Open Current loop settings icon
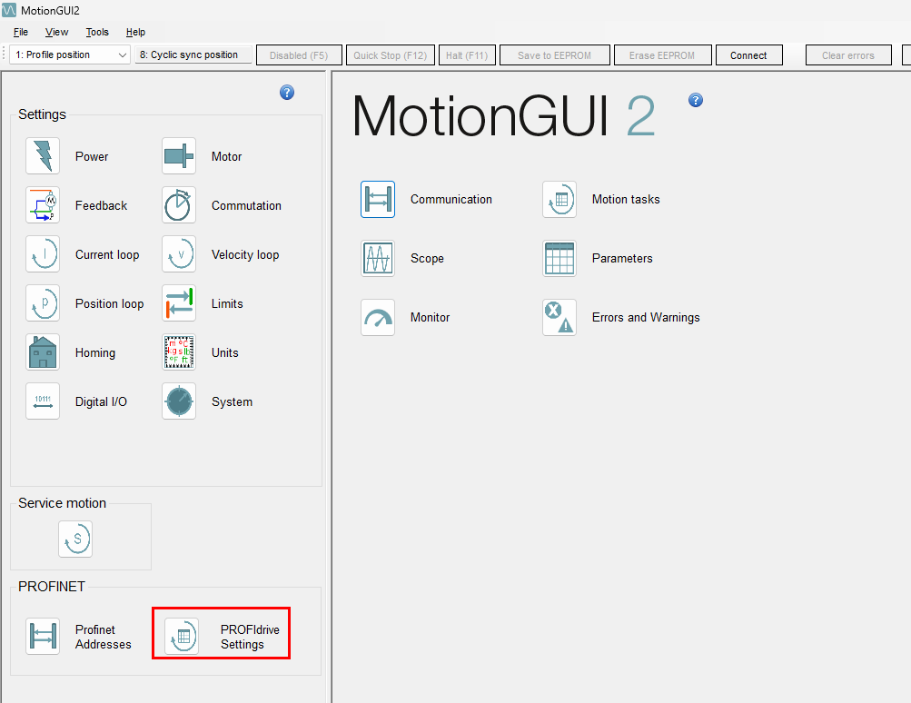Image resolution: width=911 pixels, height=703 pixels. click(x=43, y=254)
